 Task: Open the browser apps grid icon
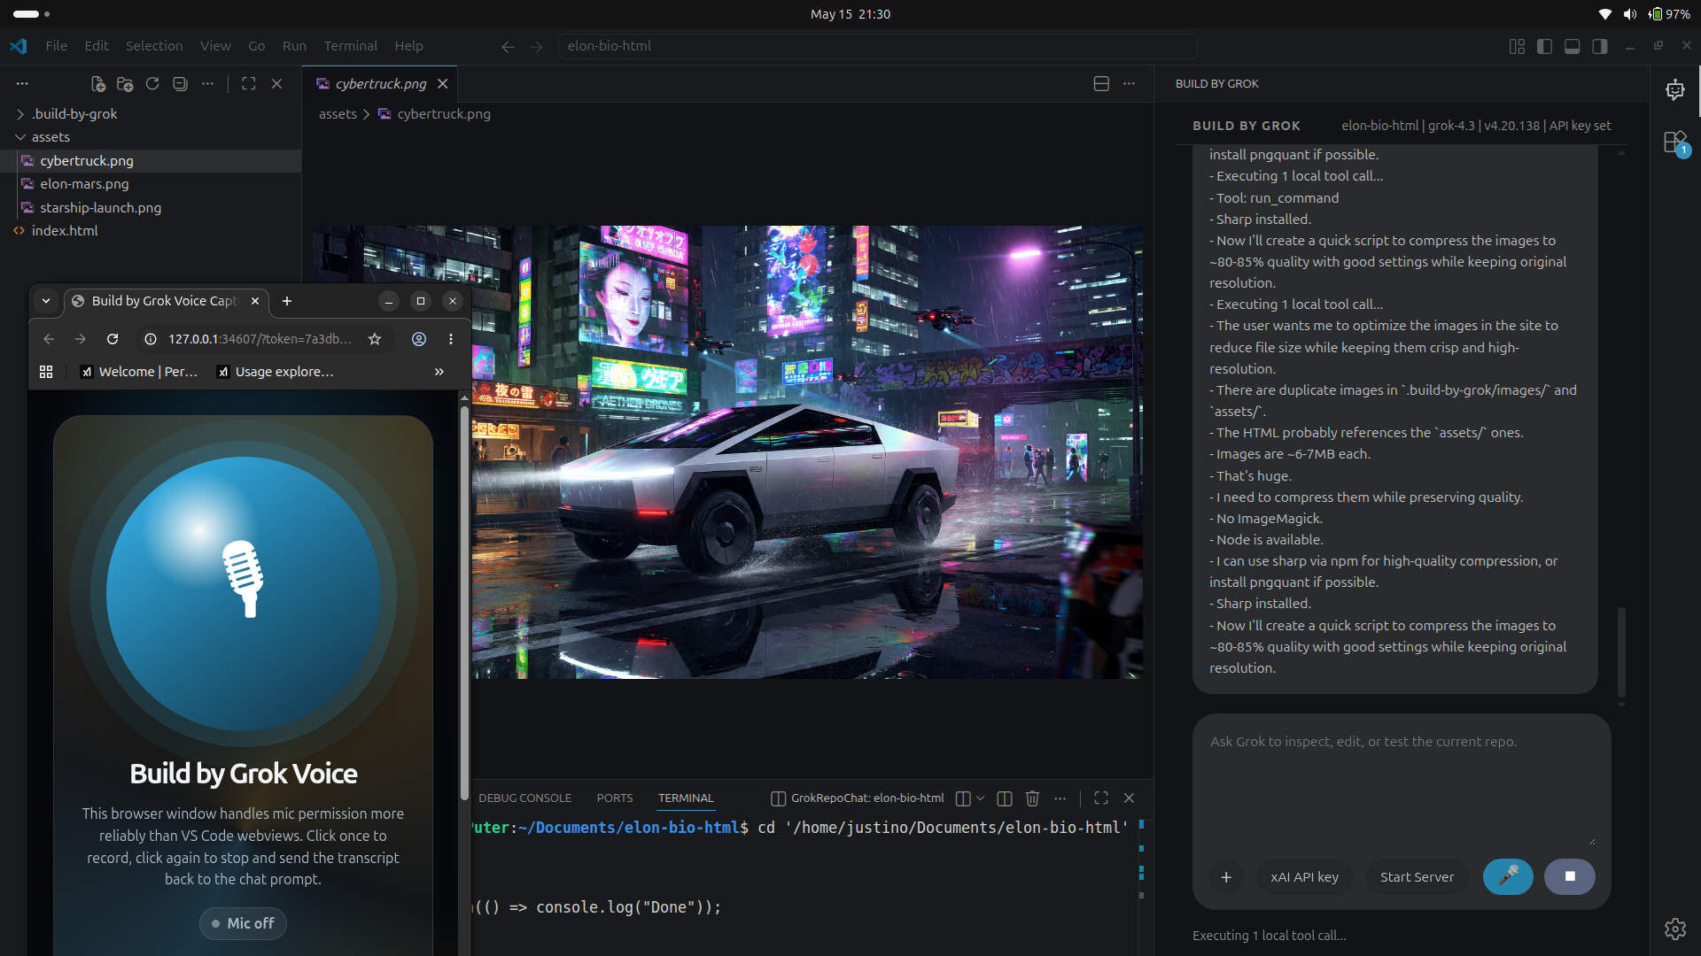click(46, 372)
